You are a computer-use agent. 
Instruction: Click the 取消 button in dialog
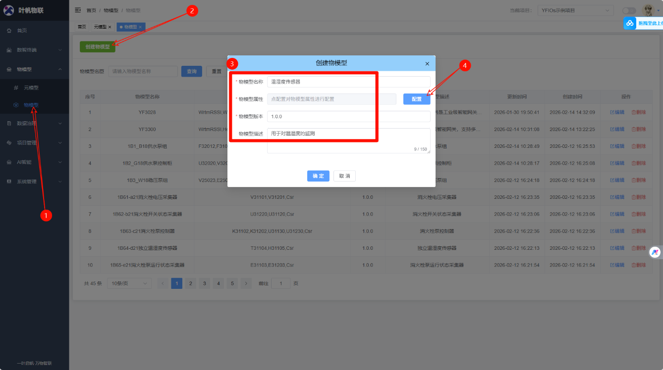tap(344, 176)
